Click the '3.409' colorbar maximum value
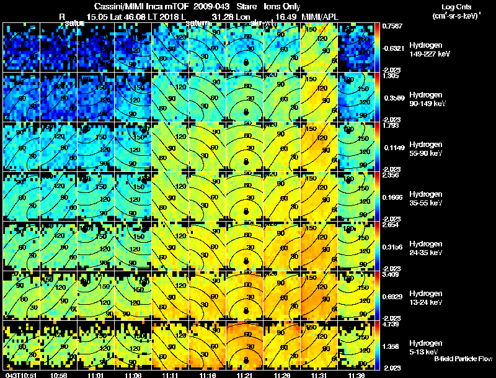496x378 pixels. (391, 274)
